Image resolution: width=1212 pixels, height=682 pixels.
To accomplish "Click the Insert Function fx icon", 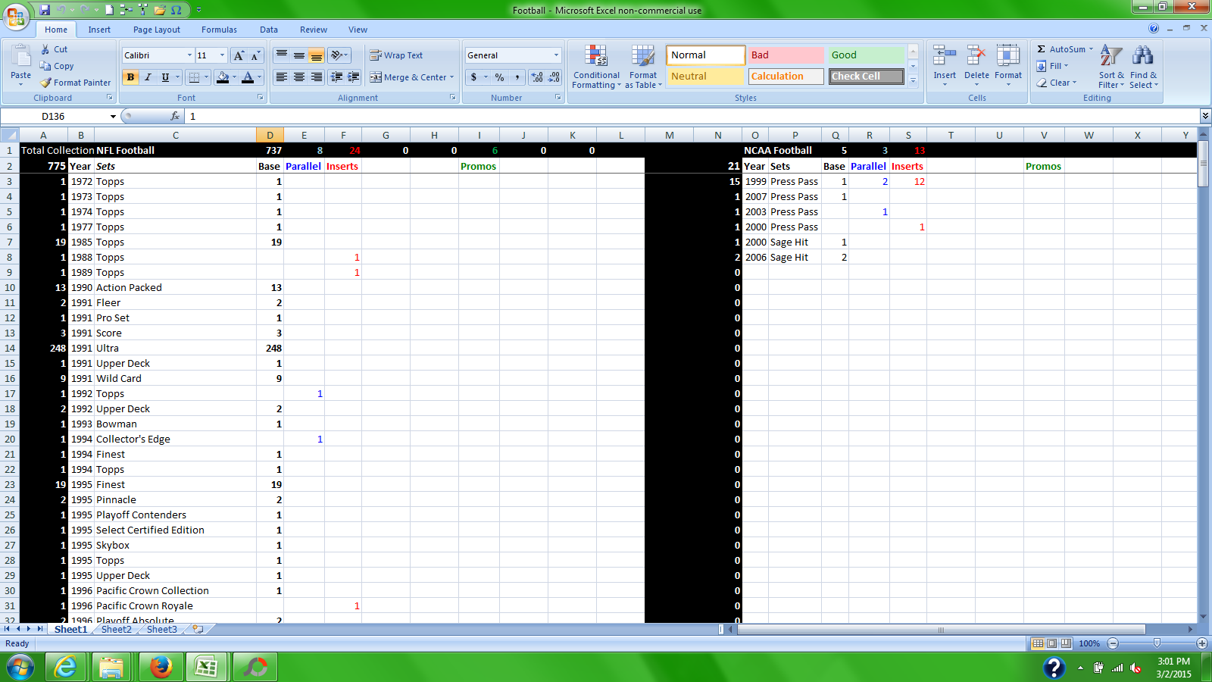I will tap(175, 116).
